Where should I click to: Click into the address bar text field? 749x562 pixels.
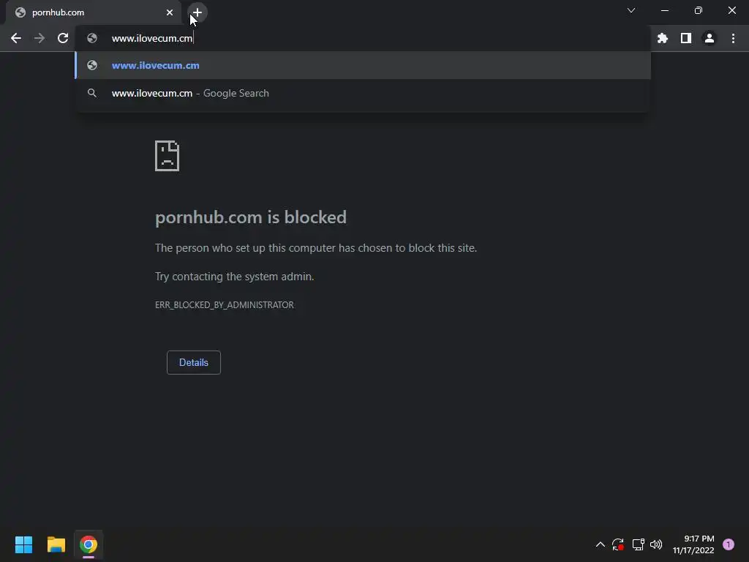[x=363, y=38]
